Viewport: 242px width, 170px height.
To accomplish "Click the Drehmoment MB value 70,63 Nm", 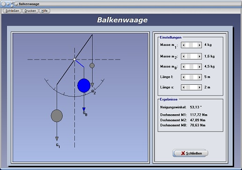I will (x=198, y=126).
